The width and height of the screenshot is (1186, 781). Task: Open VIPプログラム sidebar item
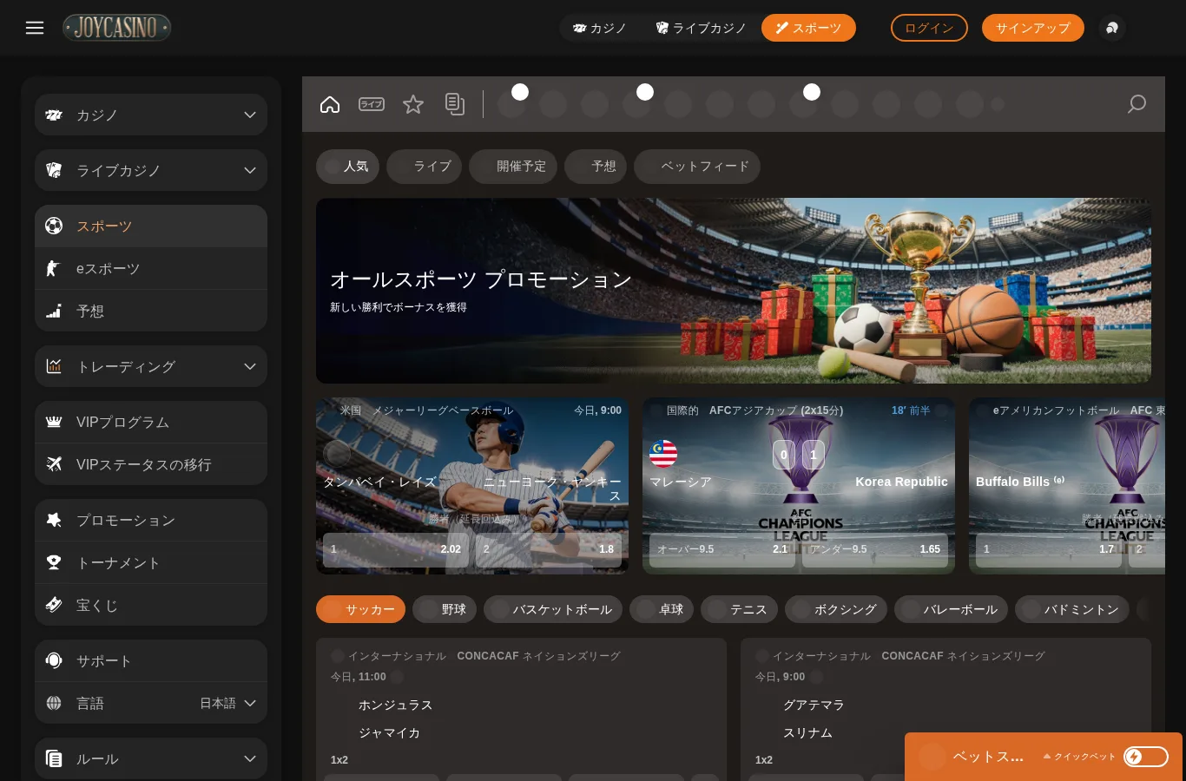point(151,422)
